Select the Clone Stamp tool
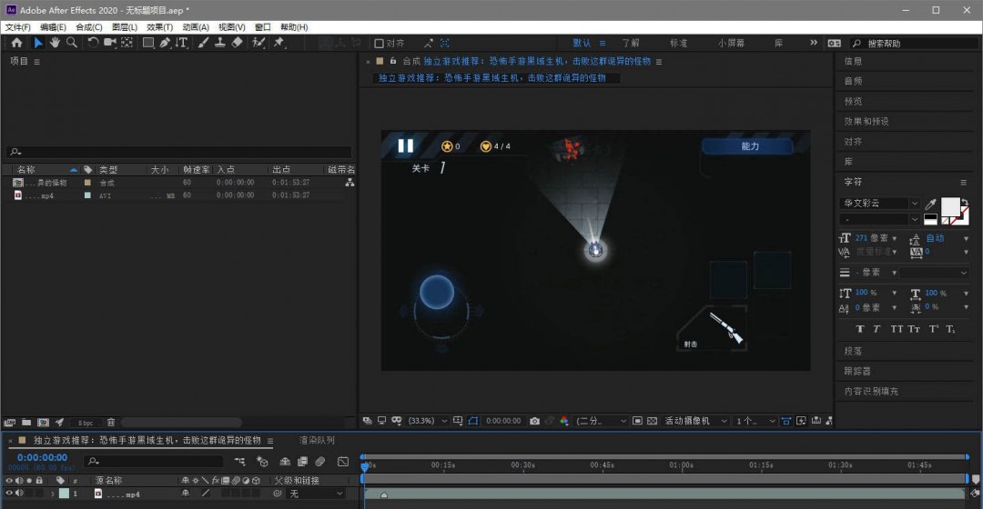The width and height of the screenshot is (983, 509). tap(220, 43)
